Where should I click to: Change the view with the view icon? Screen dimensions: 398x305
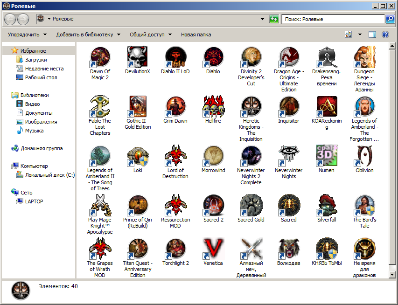point(349,35)
